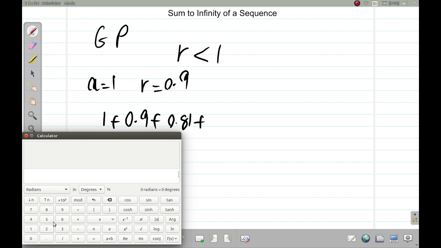Choose the Scroll page hand tool

[32, 101]
